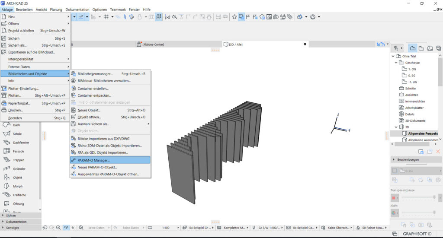Expand the Dokumentation section in the toolbox

21,222
